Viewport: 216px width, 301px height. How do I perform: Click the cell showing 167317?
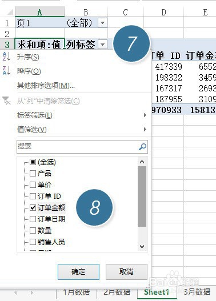tap(167, 89)
